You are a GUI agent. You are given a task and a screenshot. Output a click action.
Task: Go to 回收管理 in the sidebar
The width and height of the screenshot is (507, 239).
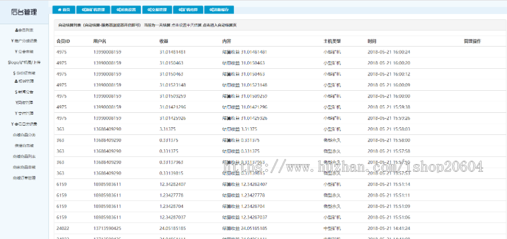pos(24,103)
